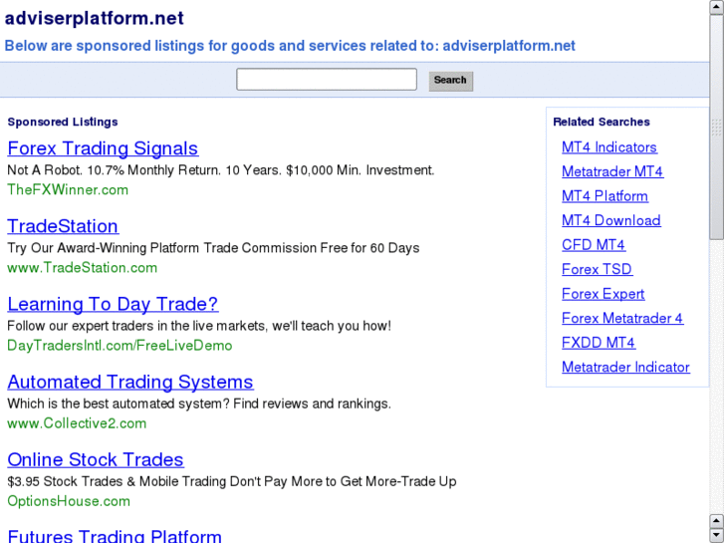Select MT4 Download related search
This screenshot has width=724, height=543.
click(610, 220)
